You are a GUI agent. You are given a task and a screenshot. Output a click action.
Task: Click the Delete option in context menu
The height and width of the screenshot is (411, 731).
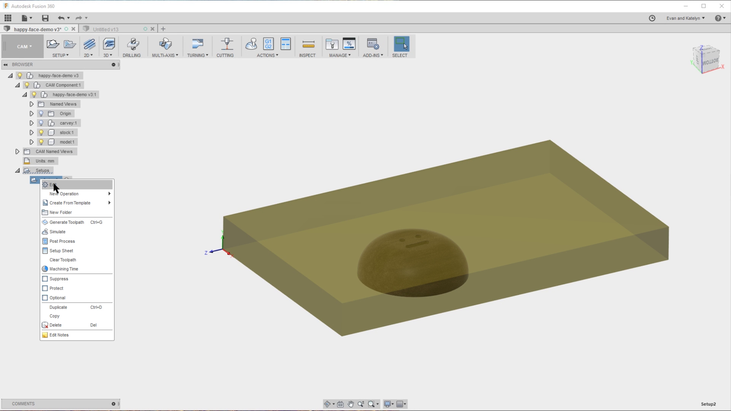[x=55, y=325]
